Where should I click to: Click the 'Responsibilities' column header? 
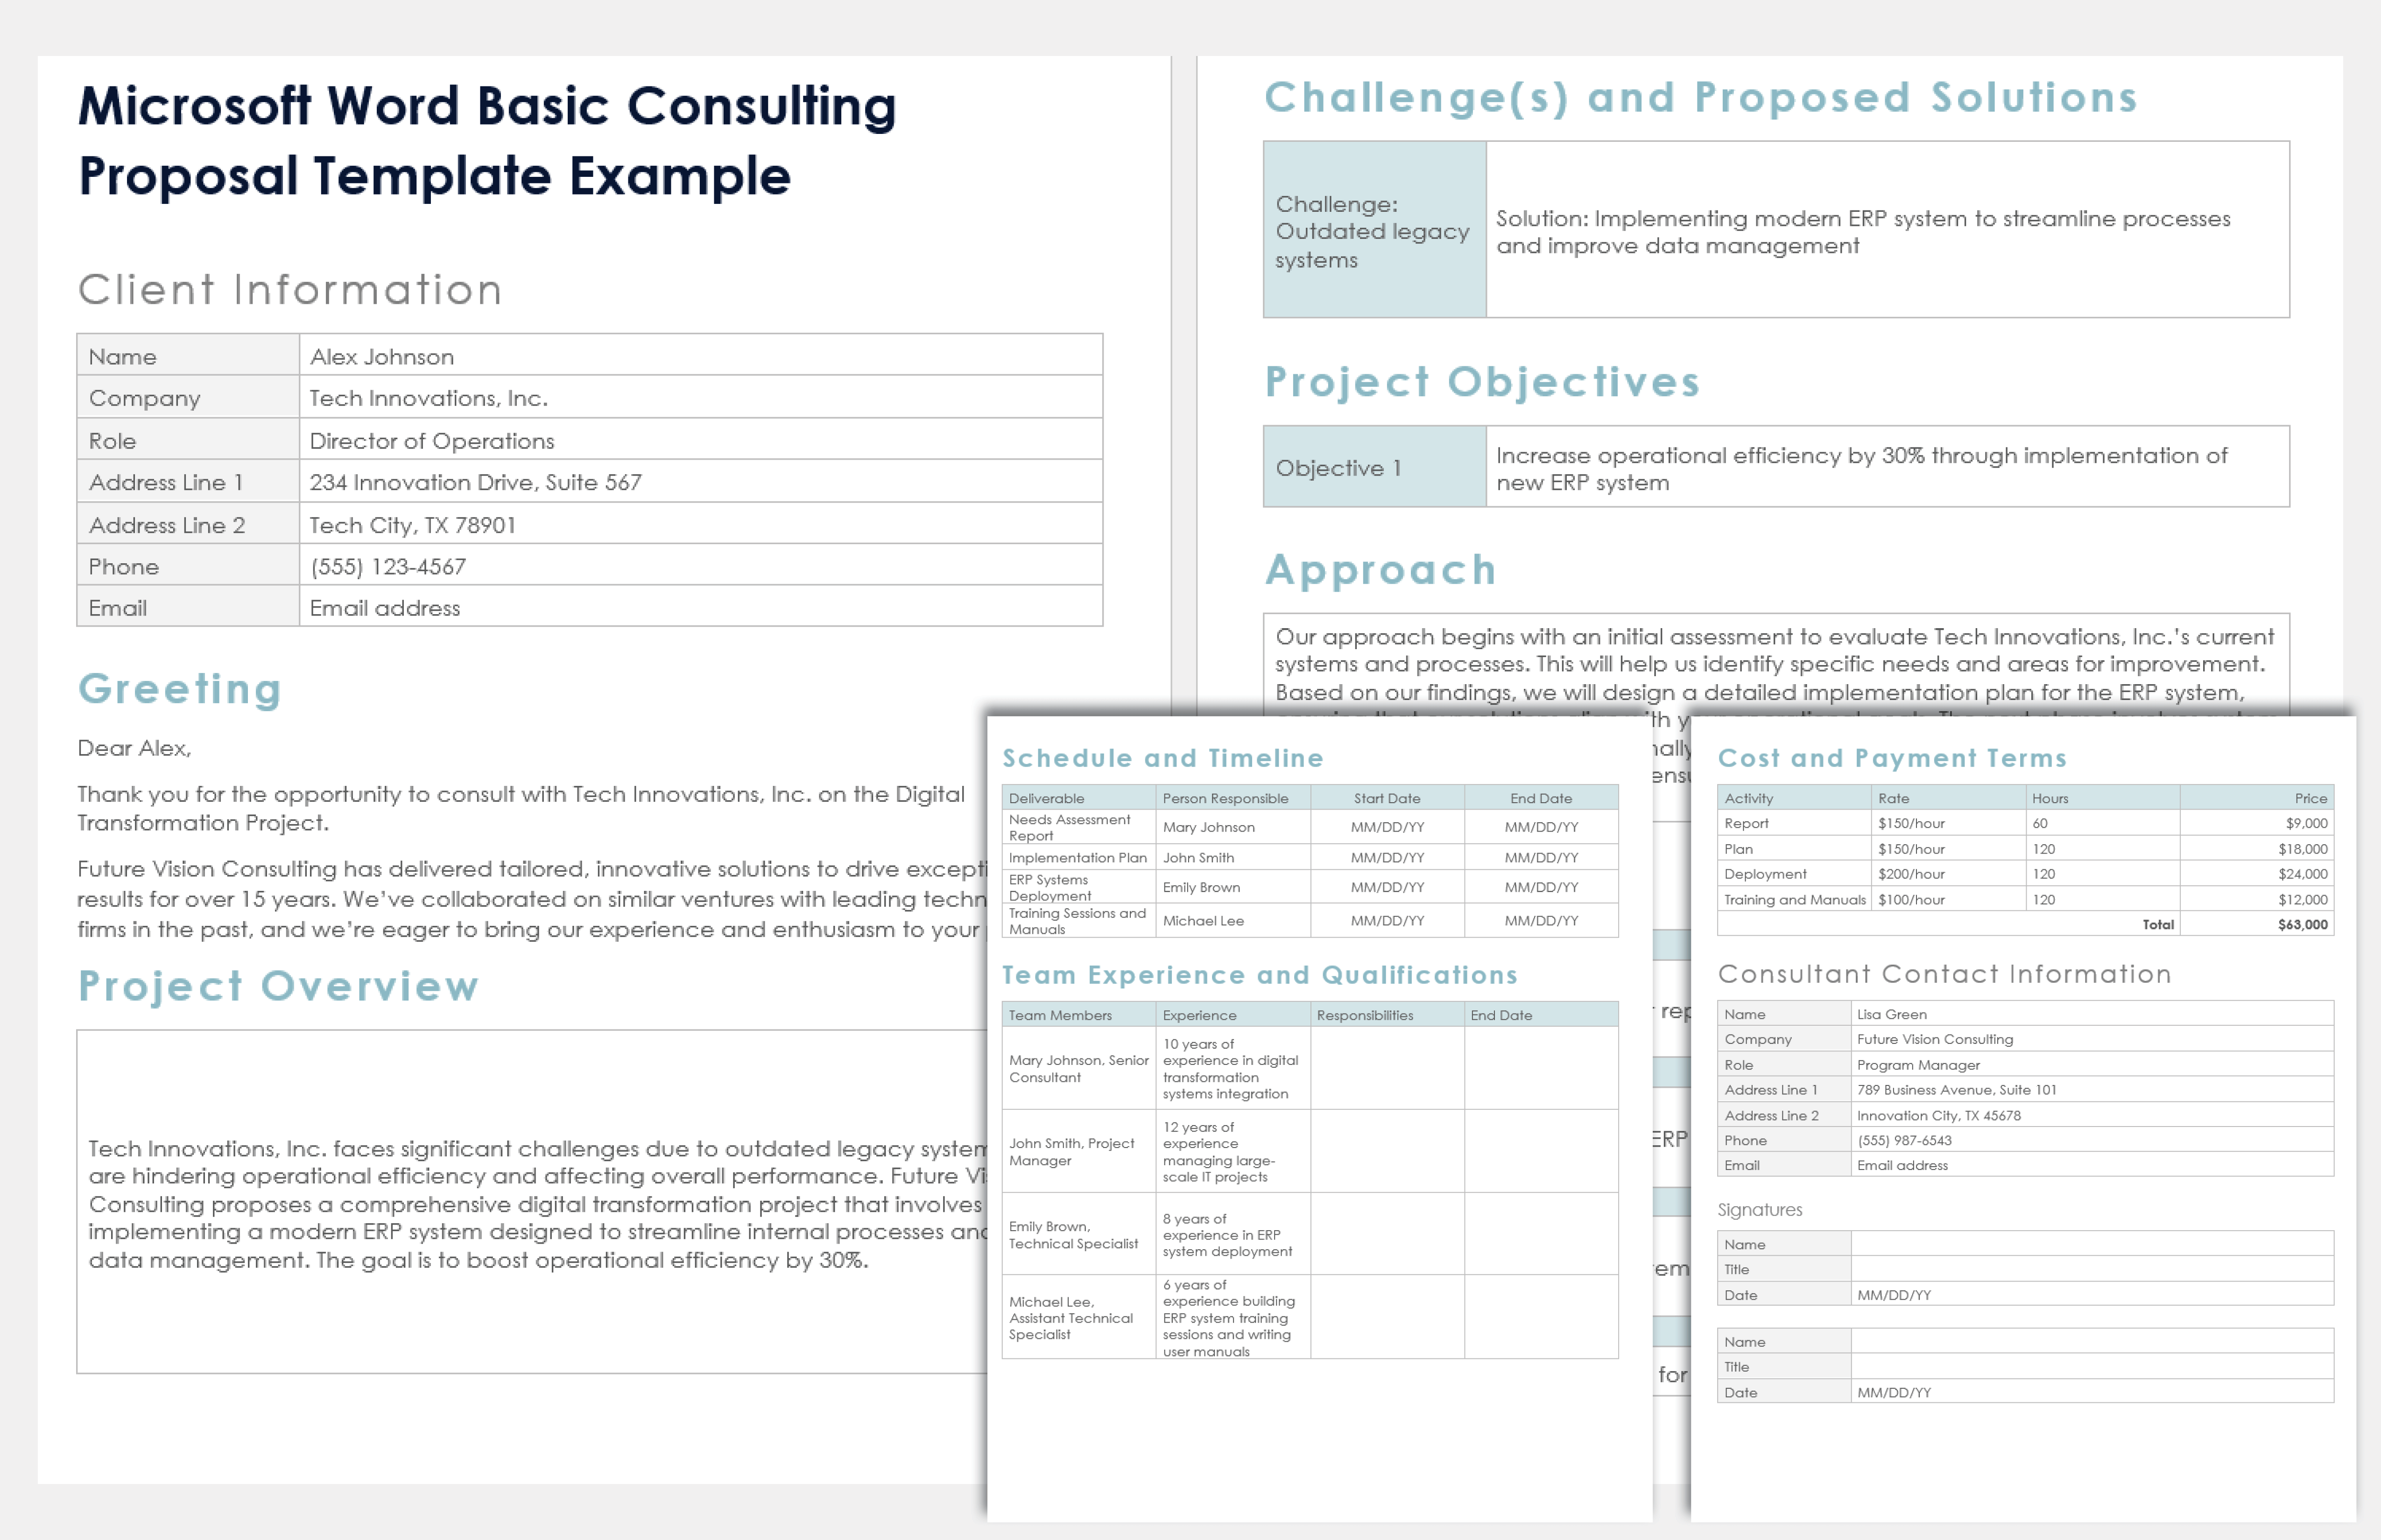[1388, 1015]
